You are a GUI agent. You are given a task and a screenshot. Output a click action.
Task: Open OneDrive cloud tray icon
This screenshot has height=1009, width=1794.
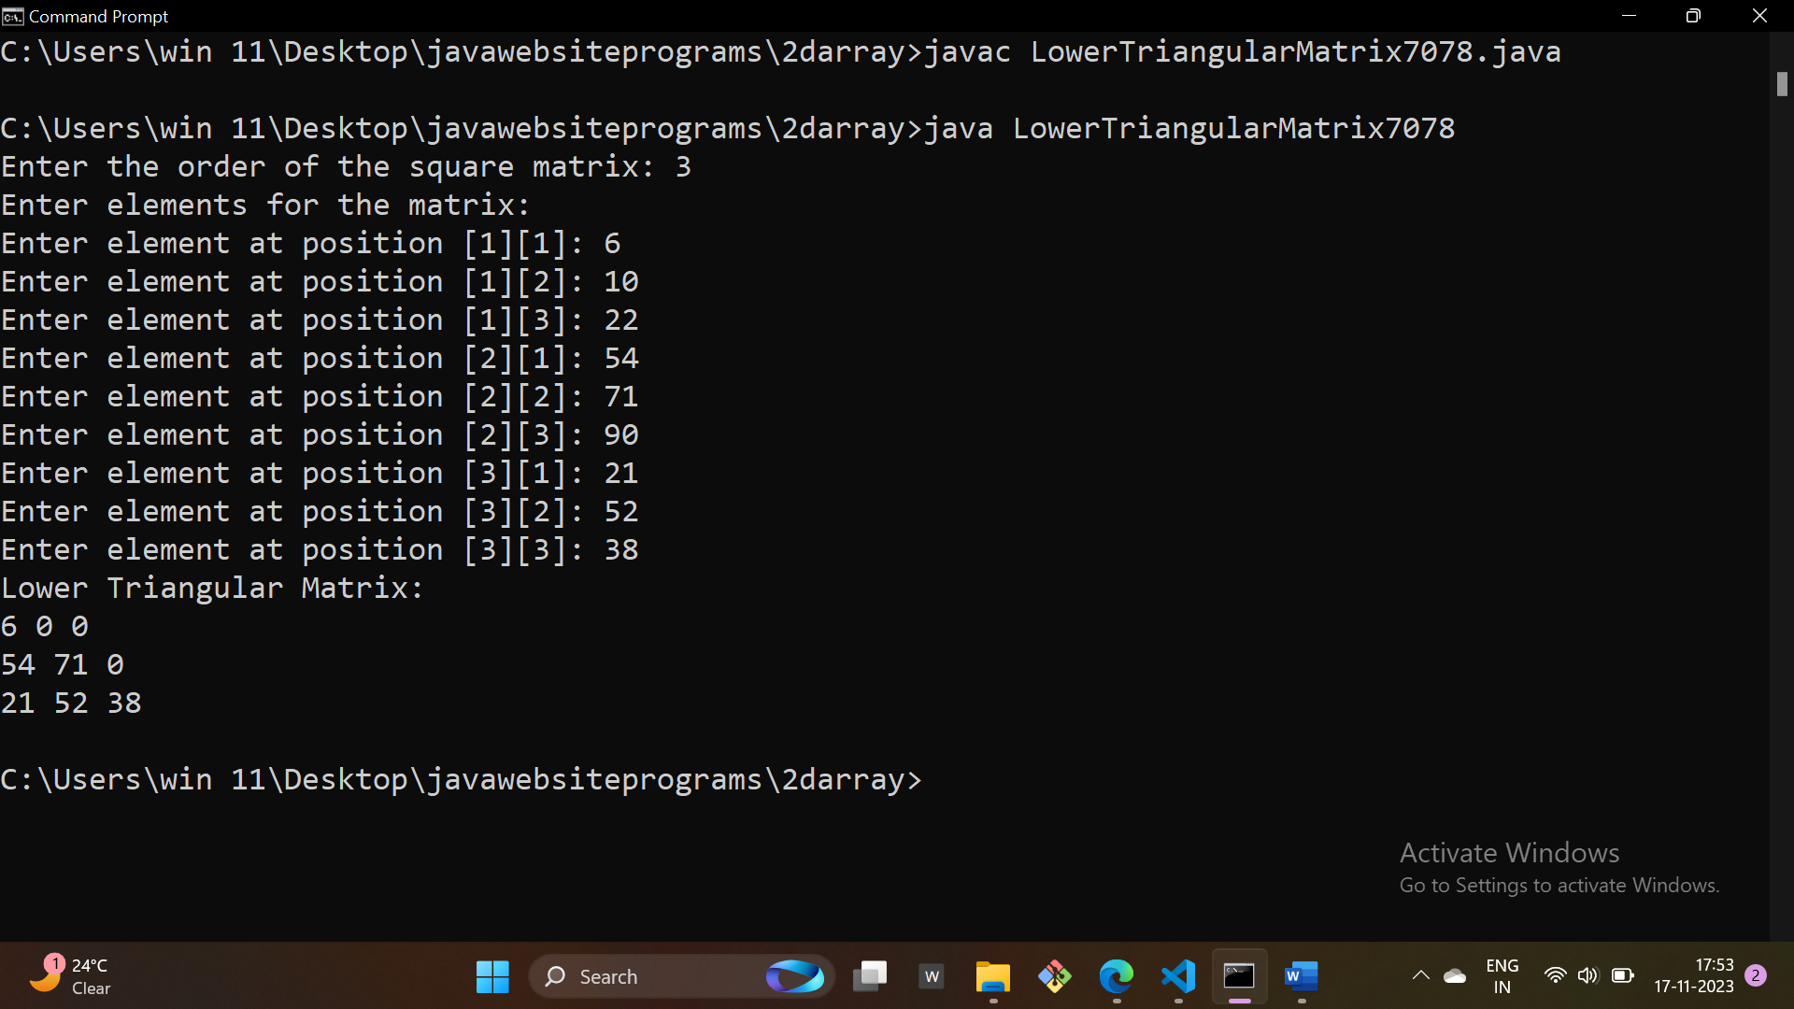[1455, 976]
